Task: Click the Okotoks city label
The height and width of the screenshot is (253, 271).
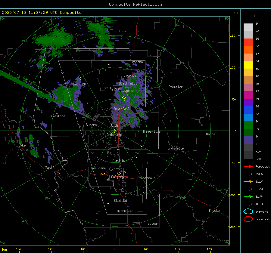Action: pos(121,201)
